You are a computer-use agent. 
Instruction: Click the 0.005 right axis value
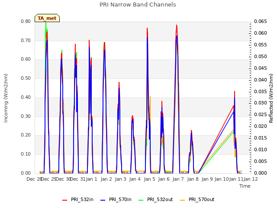point(261,161)
